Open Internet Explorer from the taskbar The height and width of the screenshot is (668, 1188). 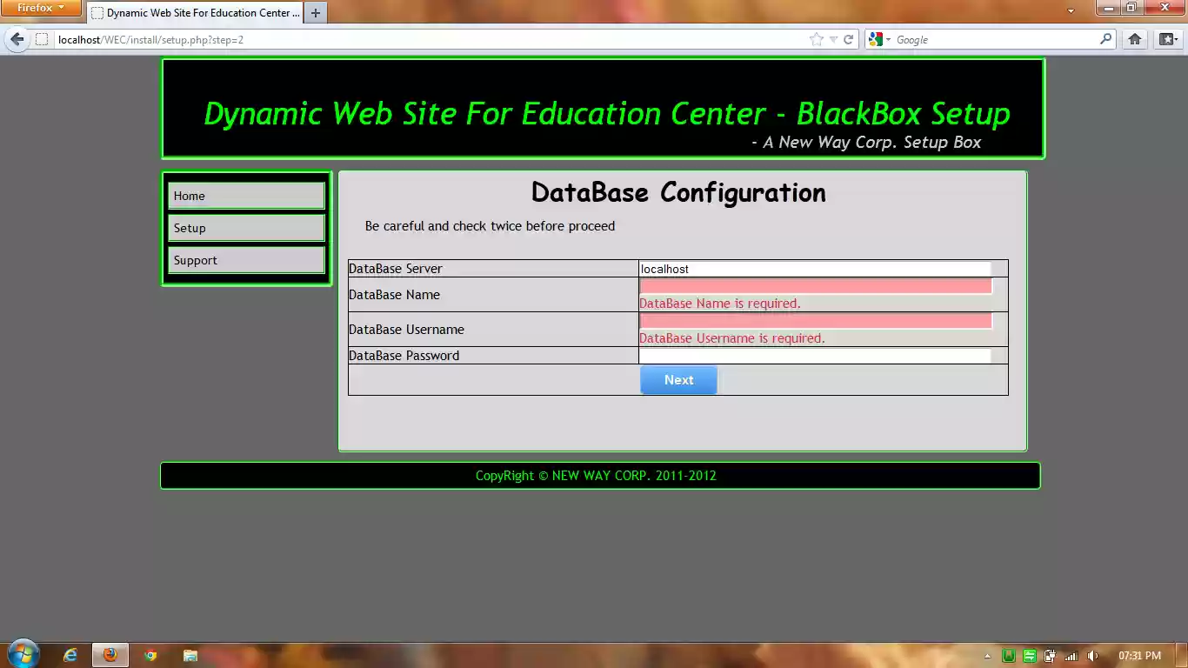click(x=70, y=655)
